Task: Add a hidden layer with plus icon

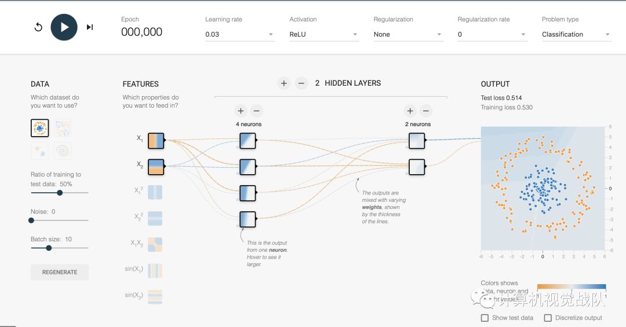Action: point(283,83)
